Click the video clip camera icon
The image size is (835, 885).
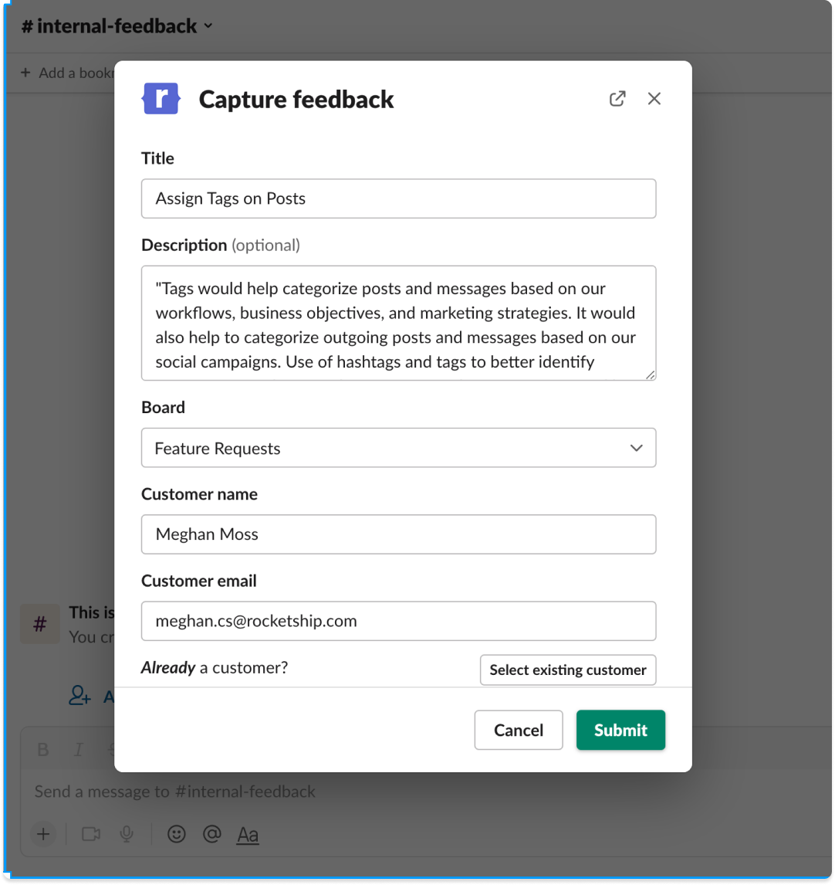91,833
